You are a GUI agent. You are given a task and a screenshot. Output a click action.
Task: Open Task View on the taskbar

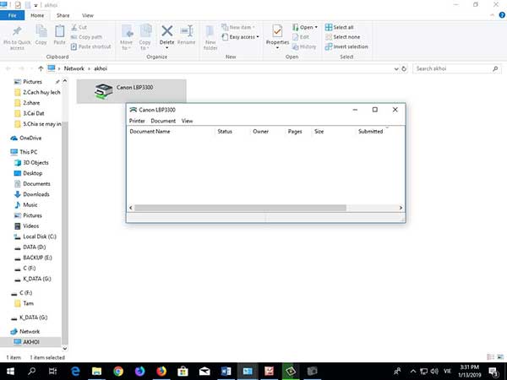(53, 372)
